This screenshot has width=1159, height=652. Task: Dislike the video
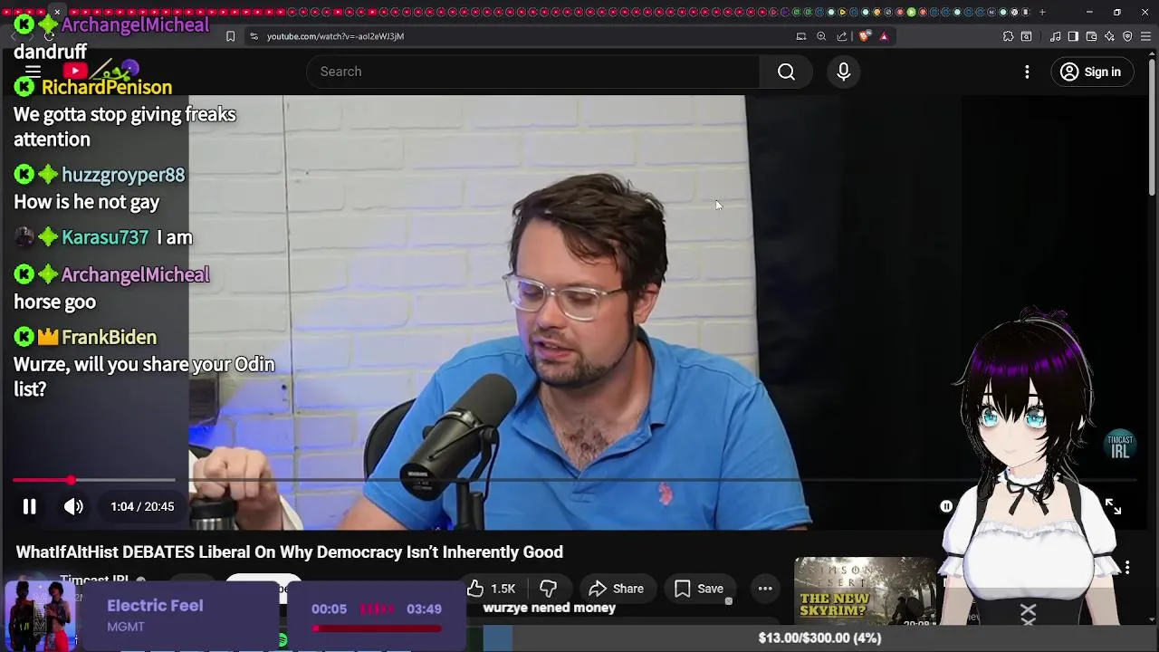click(548, 589)
